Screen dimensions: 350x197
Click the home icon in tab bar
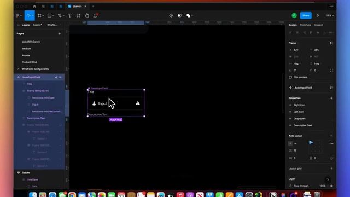(34, 7)
